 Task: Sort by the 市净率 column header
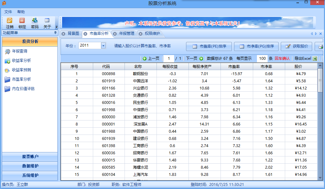269,67
